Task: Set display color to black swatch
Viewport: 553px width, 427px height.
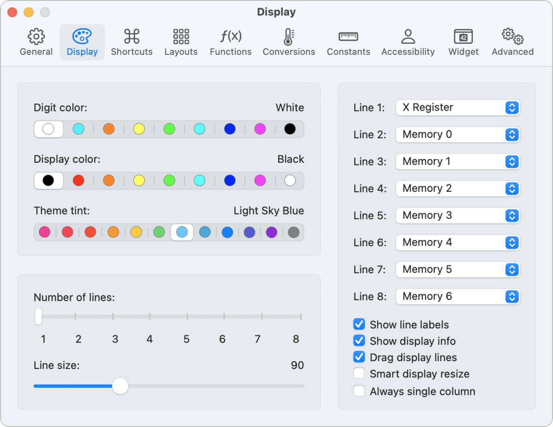Action: pyautogui.click(x=48, y=181)
